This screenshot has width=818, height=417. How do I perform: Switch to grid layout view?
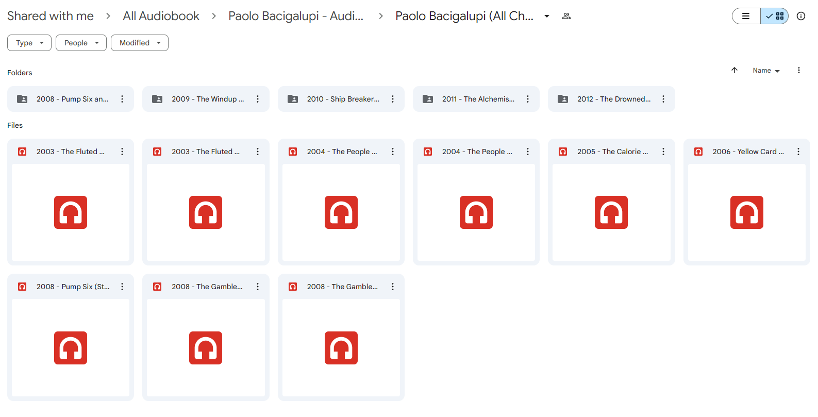775,16
